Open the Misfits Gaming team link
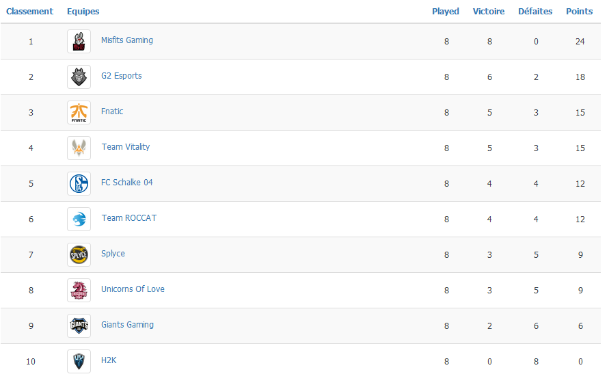Viewport: 609px width, 385px height. 127,40
